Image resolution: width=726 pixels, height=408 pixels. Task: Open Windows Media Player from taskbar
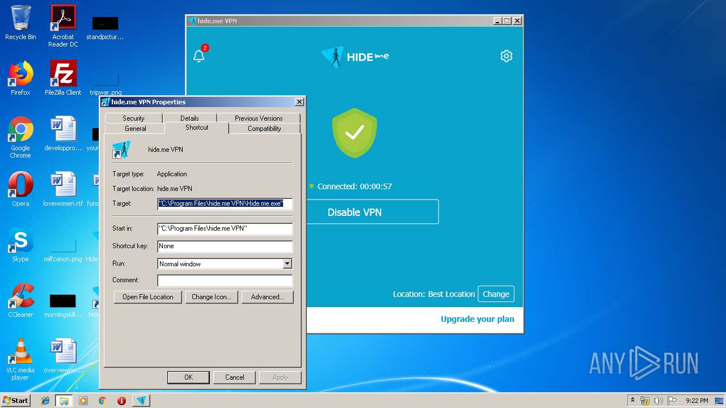point(83,401)
